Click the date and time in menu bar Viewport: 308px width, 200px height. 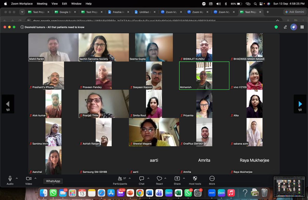point(289,4)
